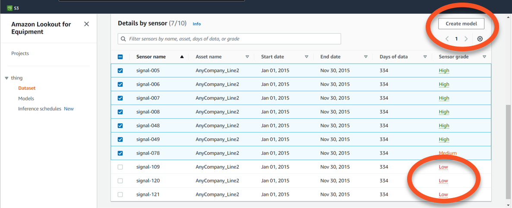Screen dimensions: 512x208
Task: Click the High grade for signal-008
Action: click(444, 112)
